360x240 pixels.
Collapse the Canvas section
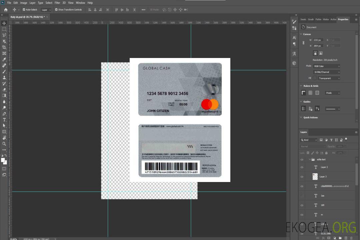[x=301, y=34]
